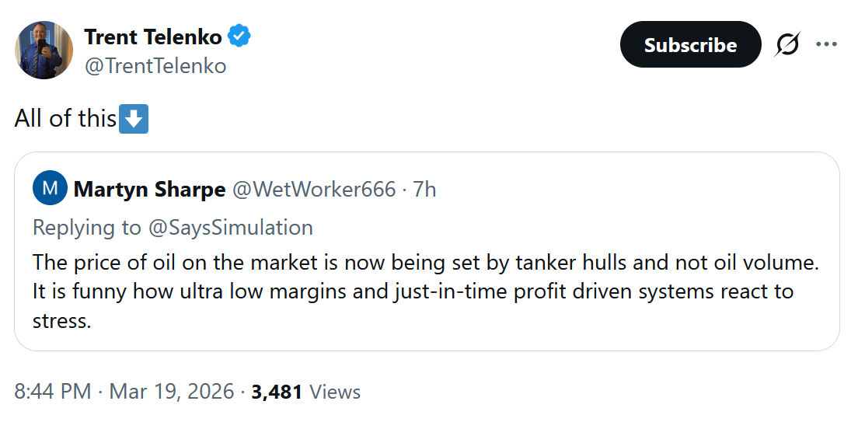Open the three-dot More menu
Screen dimensions: 858x422
click(826, 45)
